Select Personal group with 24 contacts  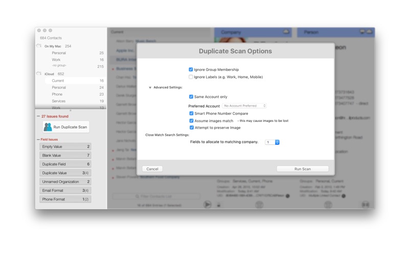[x=76, y=87]
